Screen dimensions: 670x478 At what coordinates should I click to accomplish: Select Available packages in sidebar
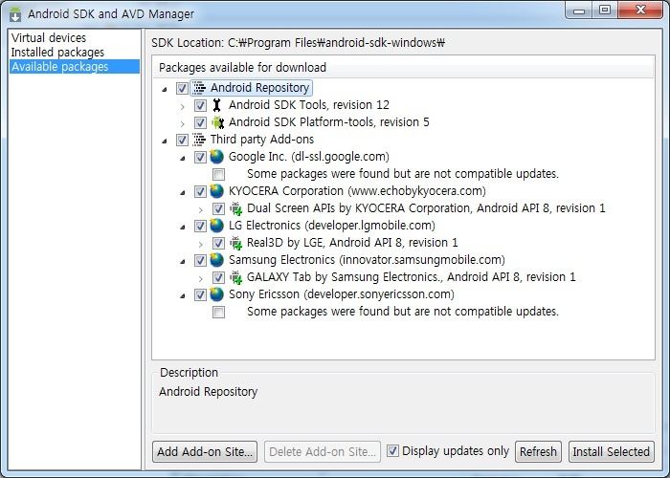pos(75,67)
